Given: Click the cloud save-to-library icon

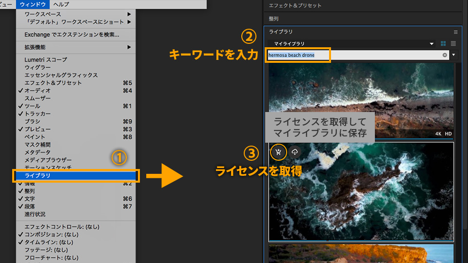Looking at the screenshot, I should (x=294, y=152).
